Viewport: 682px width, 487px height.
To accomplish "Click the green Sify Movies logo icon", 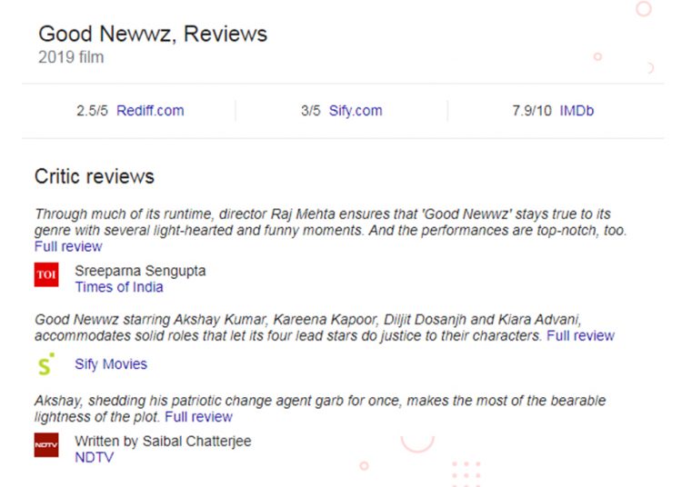I will pos(46,365).
